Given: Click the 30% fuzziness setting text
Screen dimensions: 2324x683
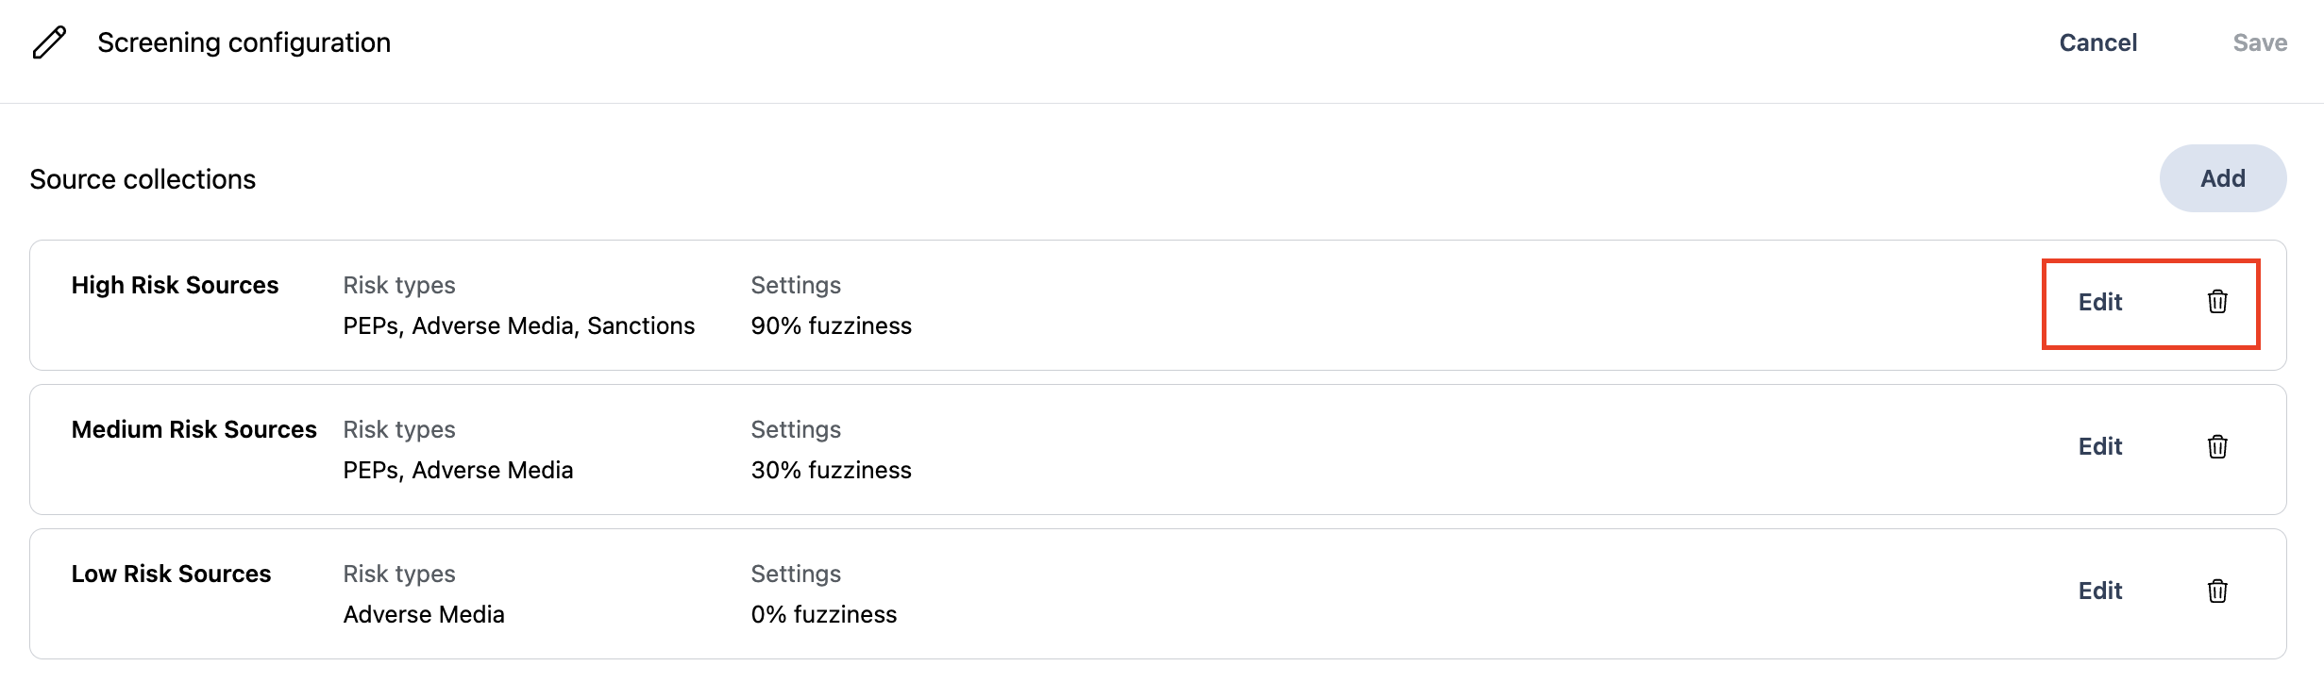Looking at the screenshot, I should pos(831,470).
